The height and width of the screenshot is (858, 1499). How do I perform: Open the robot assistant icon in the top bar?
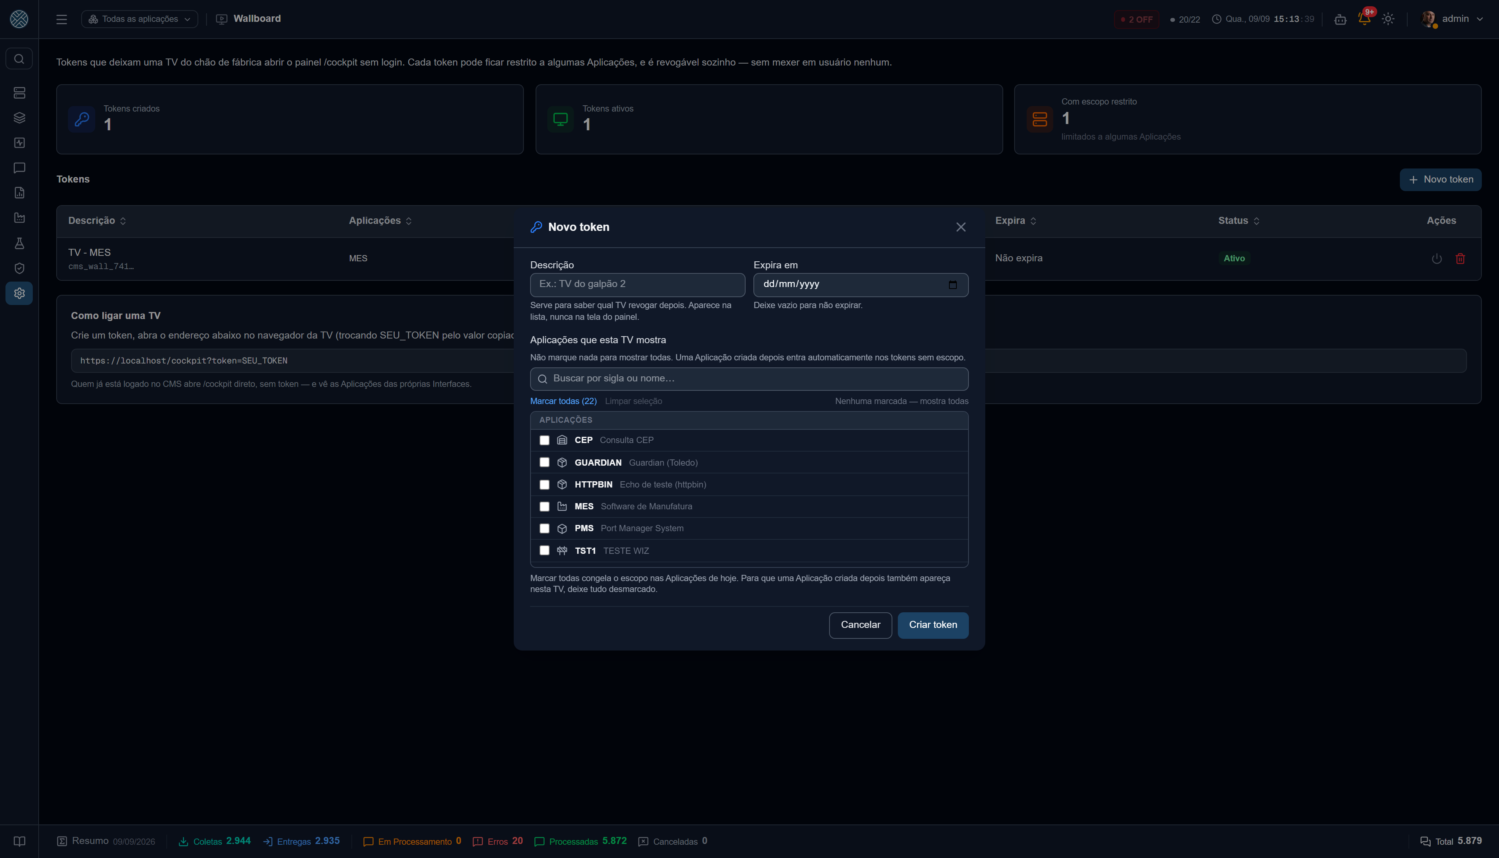pos(1341,19)
